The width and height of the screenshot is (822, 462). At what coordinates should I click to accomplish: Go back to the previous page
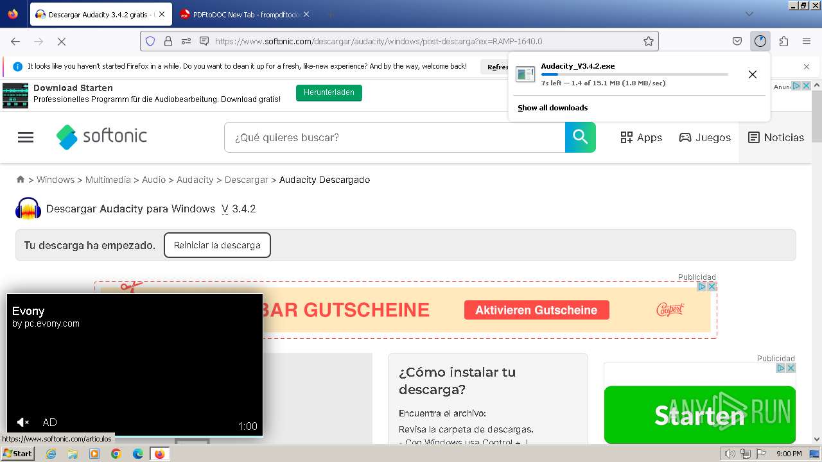pos(15,41)
